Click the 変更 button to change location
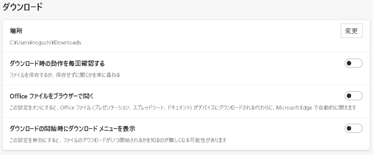 coord(352,31)
